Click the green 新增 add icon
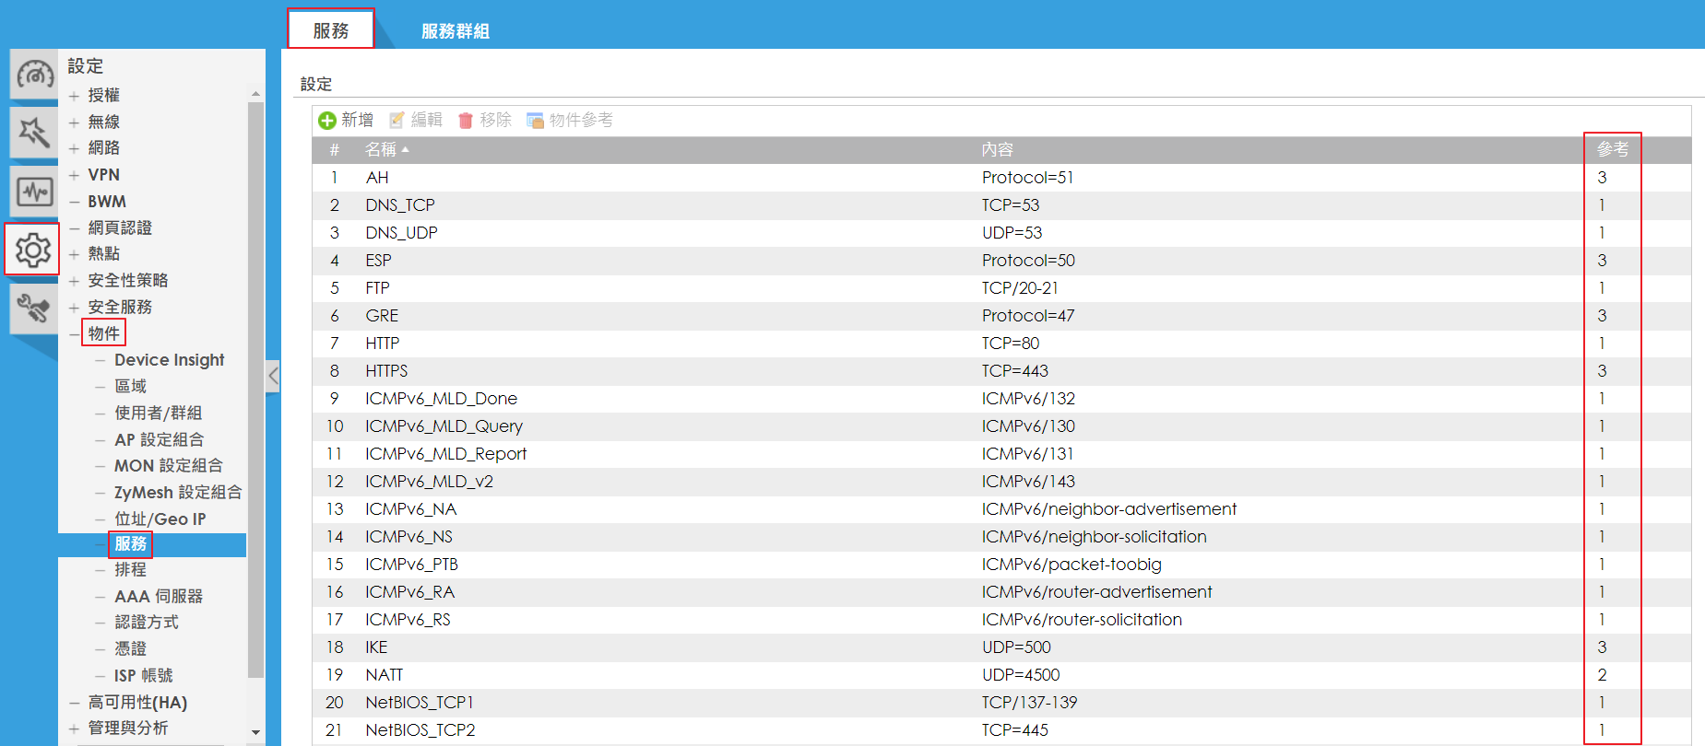The image size is (1705, 746). point(327,121)
